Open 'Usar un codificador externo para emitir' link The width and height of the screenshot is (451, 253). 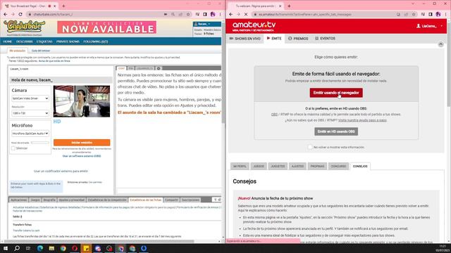[61, 171]
